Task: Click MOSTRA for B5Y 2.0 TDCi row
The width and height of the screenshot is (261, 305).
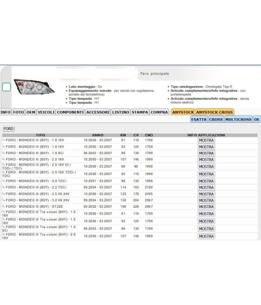Action: pos(206,181)
